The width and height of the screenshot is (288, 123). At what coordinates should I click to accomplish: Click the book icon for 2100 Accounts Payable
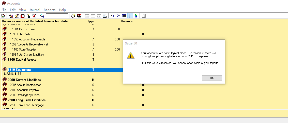coord(5,89)
